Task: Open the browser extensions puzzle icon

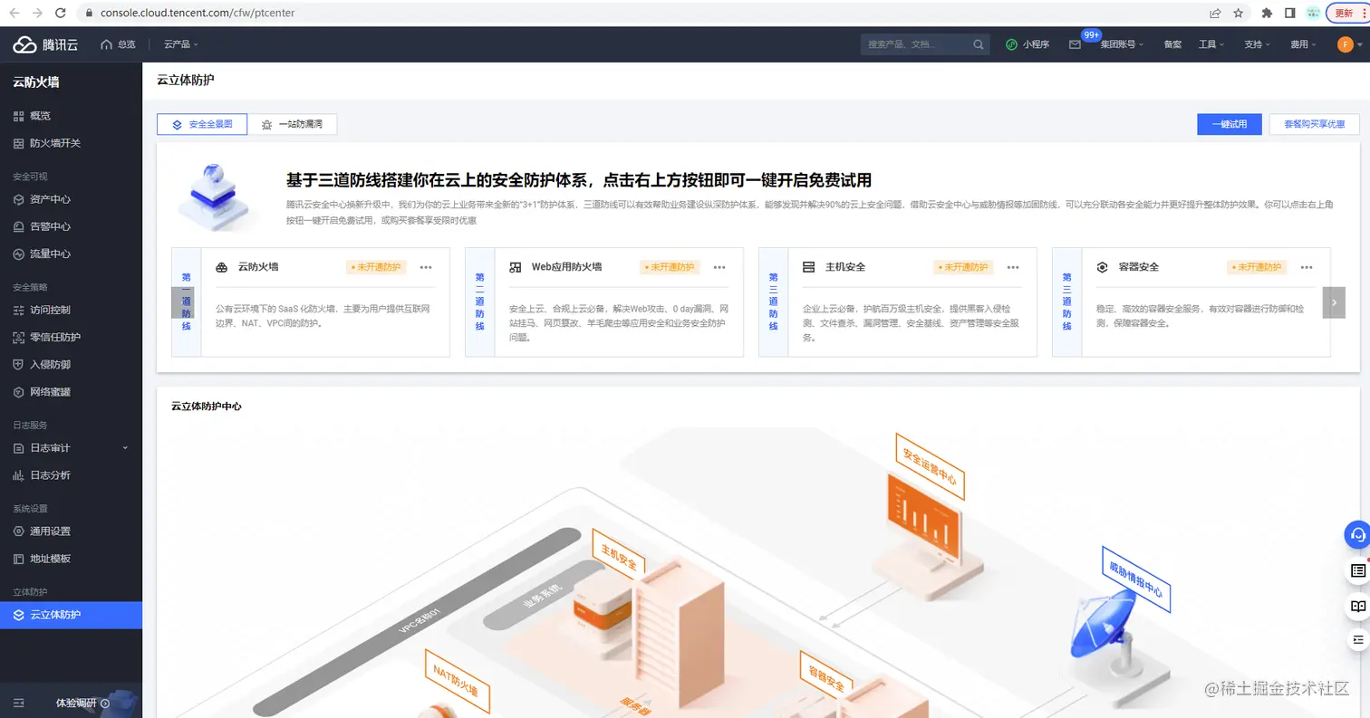Action: click(1267, 14)
